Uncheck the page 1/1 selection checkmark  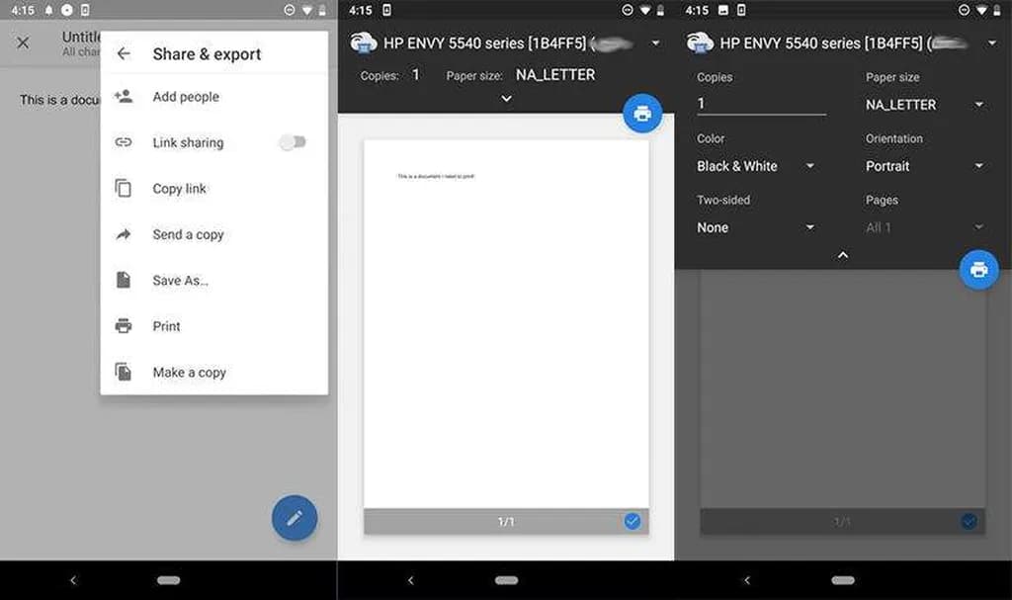[632, 521]
